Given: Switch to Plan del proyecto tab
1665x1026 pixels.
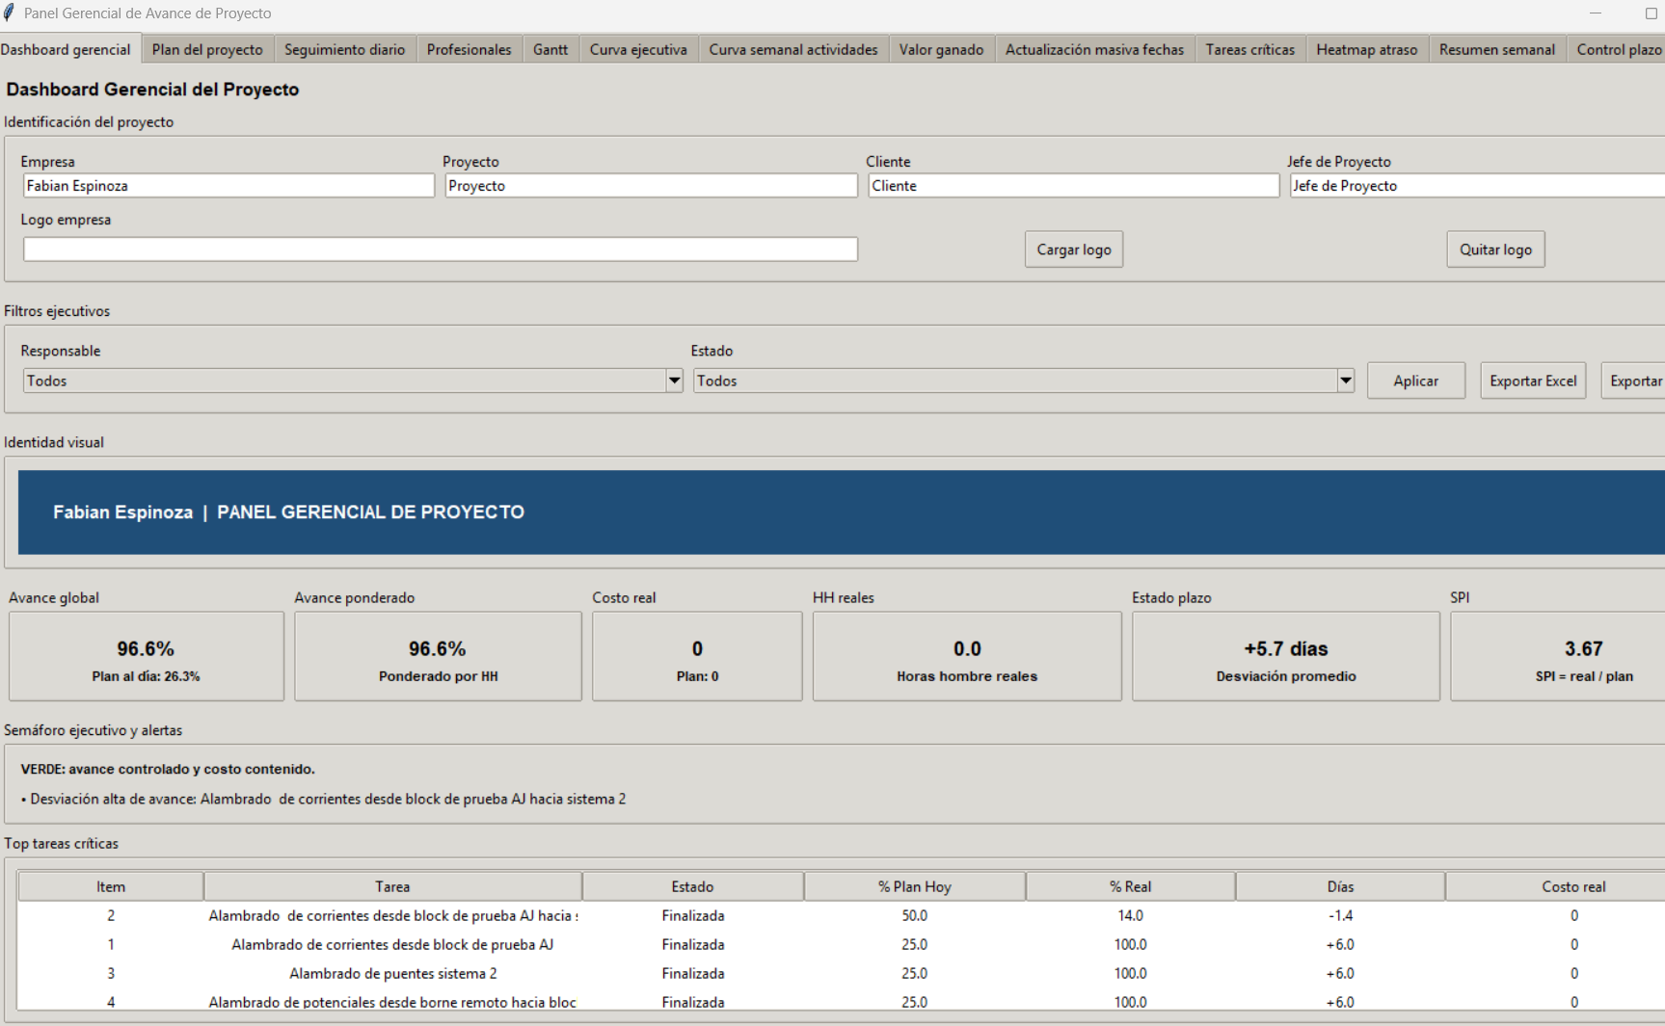Looking at the screenshot, I should pyautogui.click(x=207, y=49).
